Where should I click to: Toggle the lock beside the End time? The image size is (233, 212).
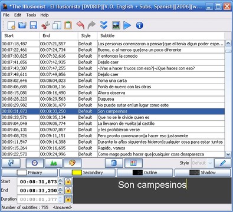click(68, 190)
